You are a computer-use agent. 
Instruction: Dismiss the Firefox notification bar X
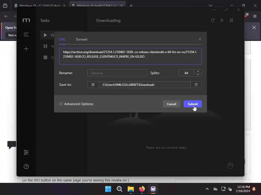(254, 27)
